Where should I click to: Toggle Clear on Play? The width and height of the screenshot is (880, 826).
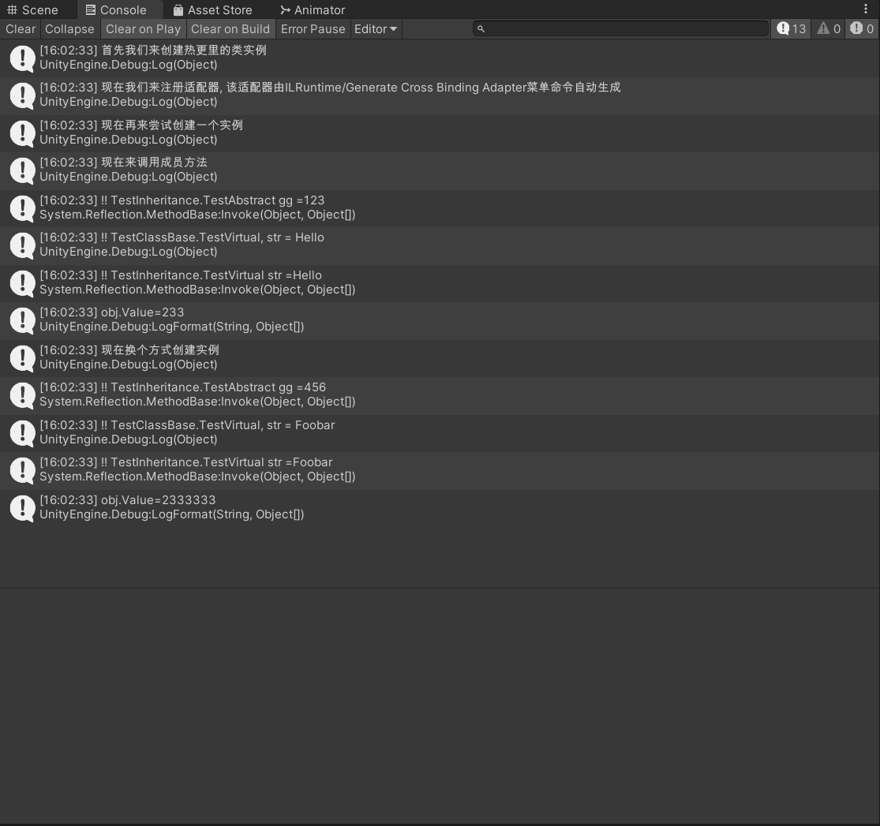[x=143, y=29]
